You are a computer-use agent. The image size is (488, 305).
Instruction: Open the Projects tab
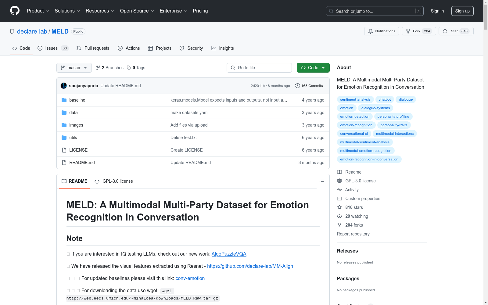pyautogui.click(x=160, y=48)
